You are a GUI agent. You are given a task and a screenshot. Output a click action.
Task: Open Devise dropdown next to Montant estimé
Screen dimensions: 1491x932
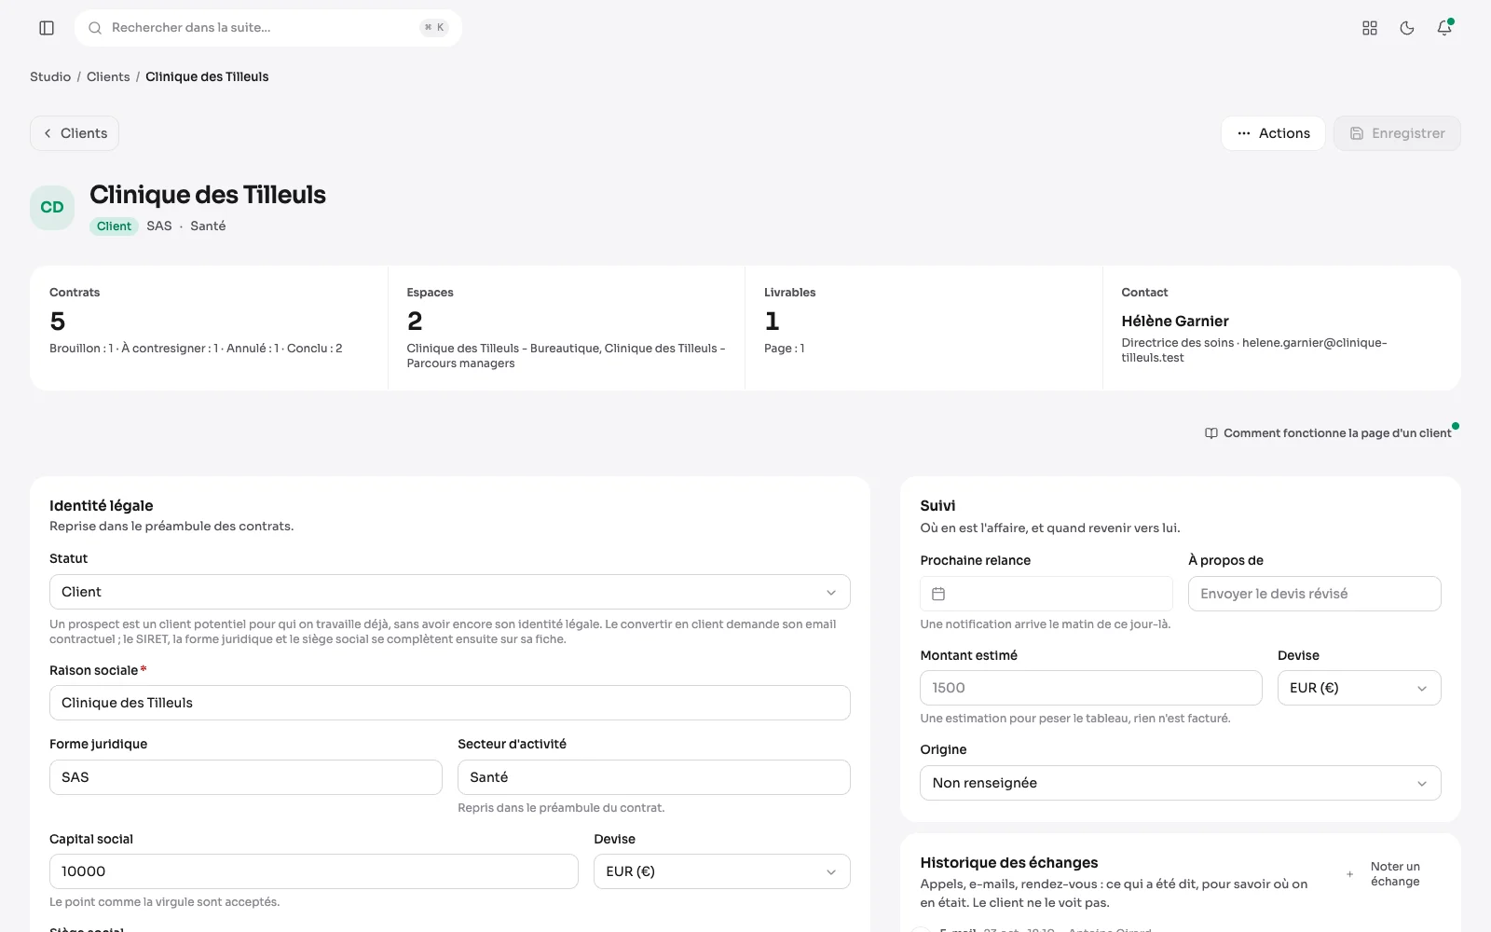[x=1360, y=688]
